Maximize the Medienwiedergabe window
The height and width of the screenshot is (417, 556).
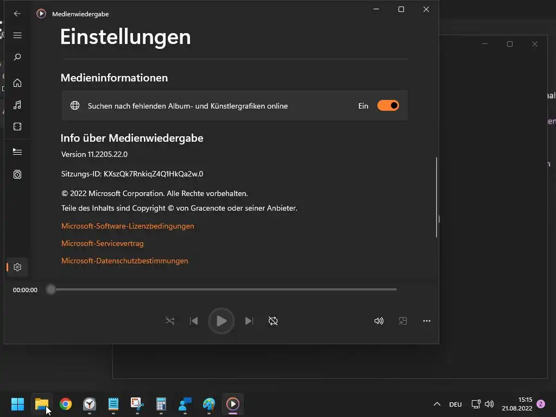tap(401, 9)
